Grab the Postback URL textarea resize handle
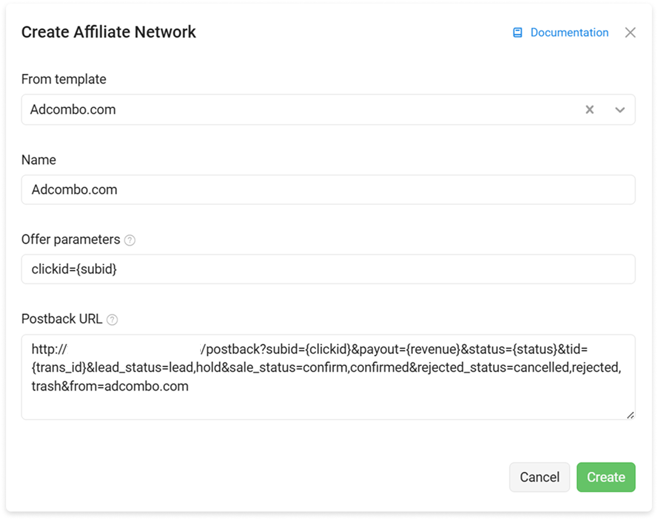 630,415
